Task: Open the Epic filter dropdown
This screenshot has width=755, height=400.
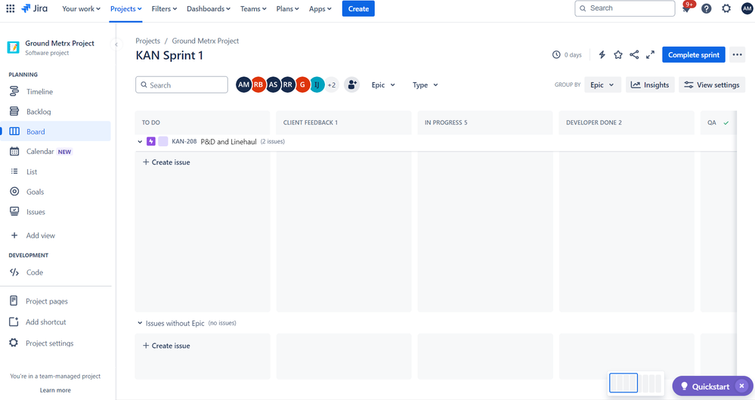Action: pos(383,85)
